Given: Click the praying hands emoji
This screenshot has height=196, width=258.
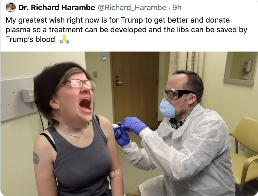Looking at the screenshot, I should (x=64, y=39).
